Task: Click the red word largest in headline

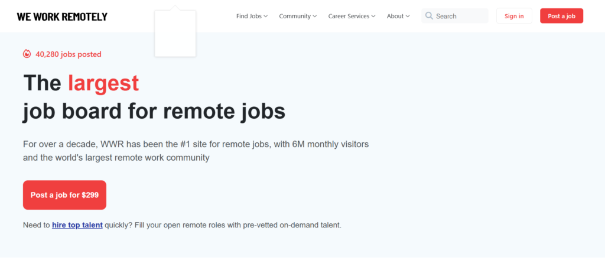Action: coord(103,83)
